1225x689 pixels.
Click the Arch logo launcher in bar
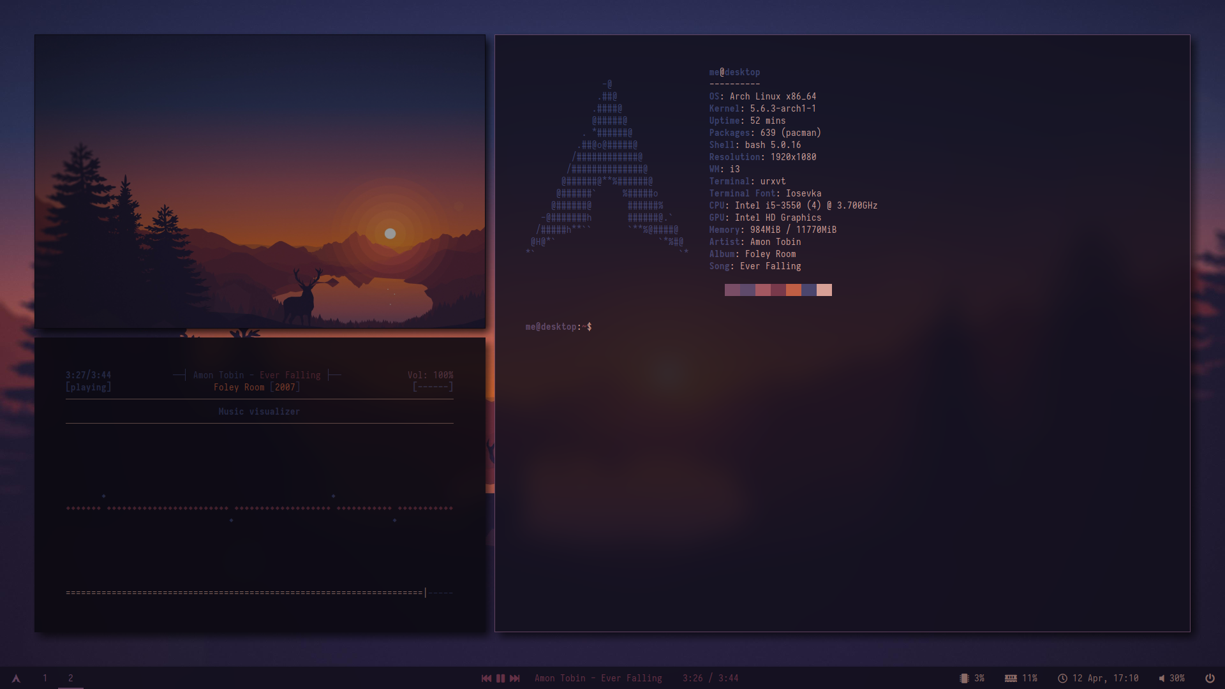point(16,678)
